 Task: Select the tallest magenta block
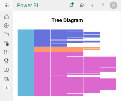point(42,74)
